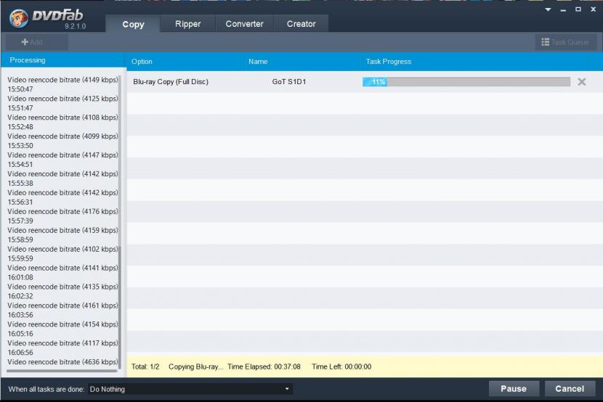This screenshot has height=402, width=603.
Task: Click the DVDFab monkey logo icon
Action: 18,18
